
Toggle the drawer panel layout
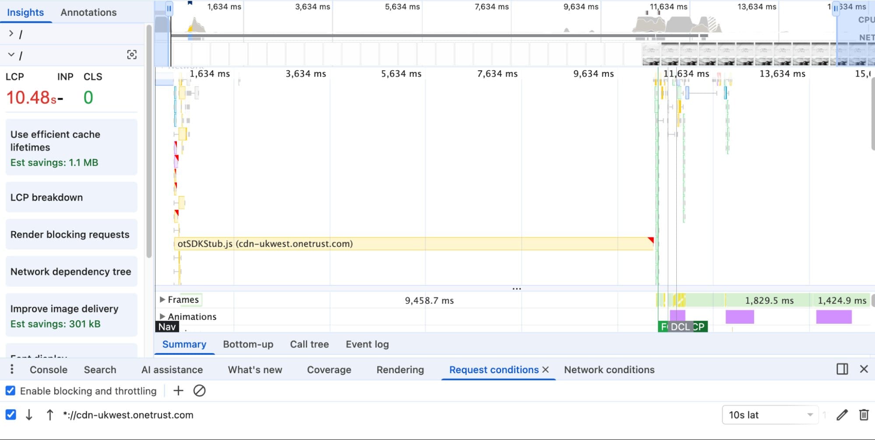(x=842, y=369)
